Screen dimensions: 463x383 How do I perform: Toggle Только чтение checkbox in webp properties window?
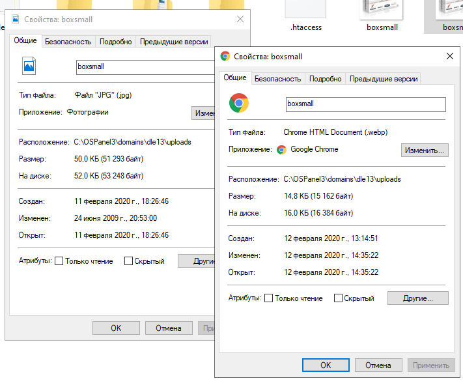point(268,298)
